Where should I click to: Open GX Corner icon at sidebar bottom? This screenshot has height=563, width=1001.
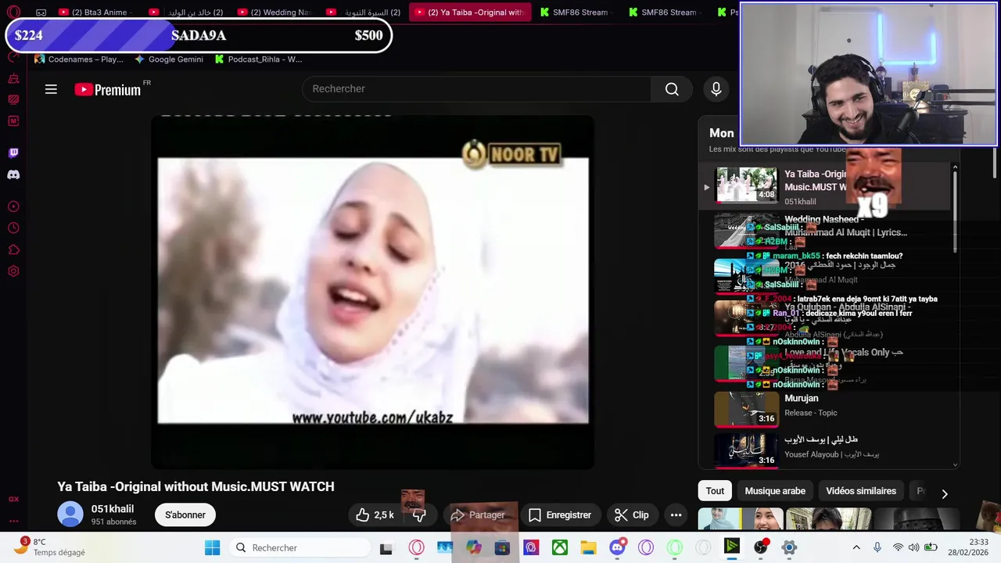pyautogui.click(x=13, y=499)
